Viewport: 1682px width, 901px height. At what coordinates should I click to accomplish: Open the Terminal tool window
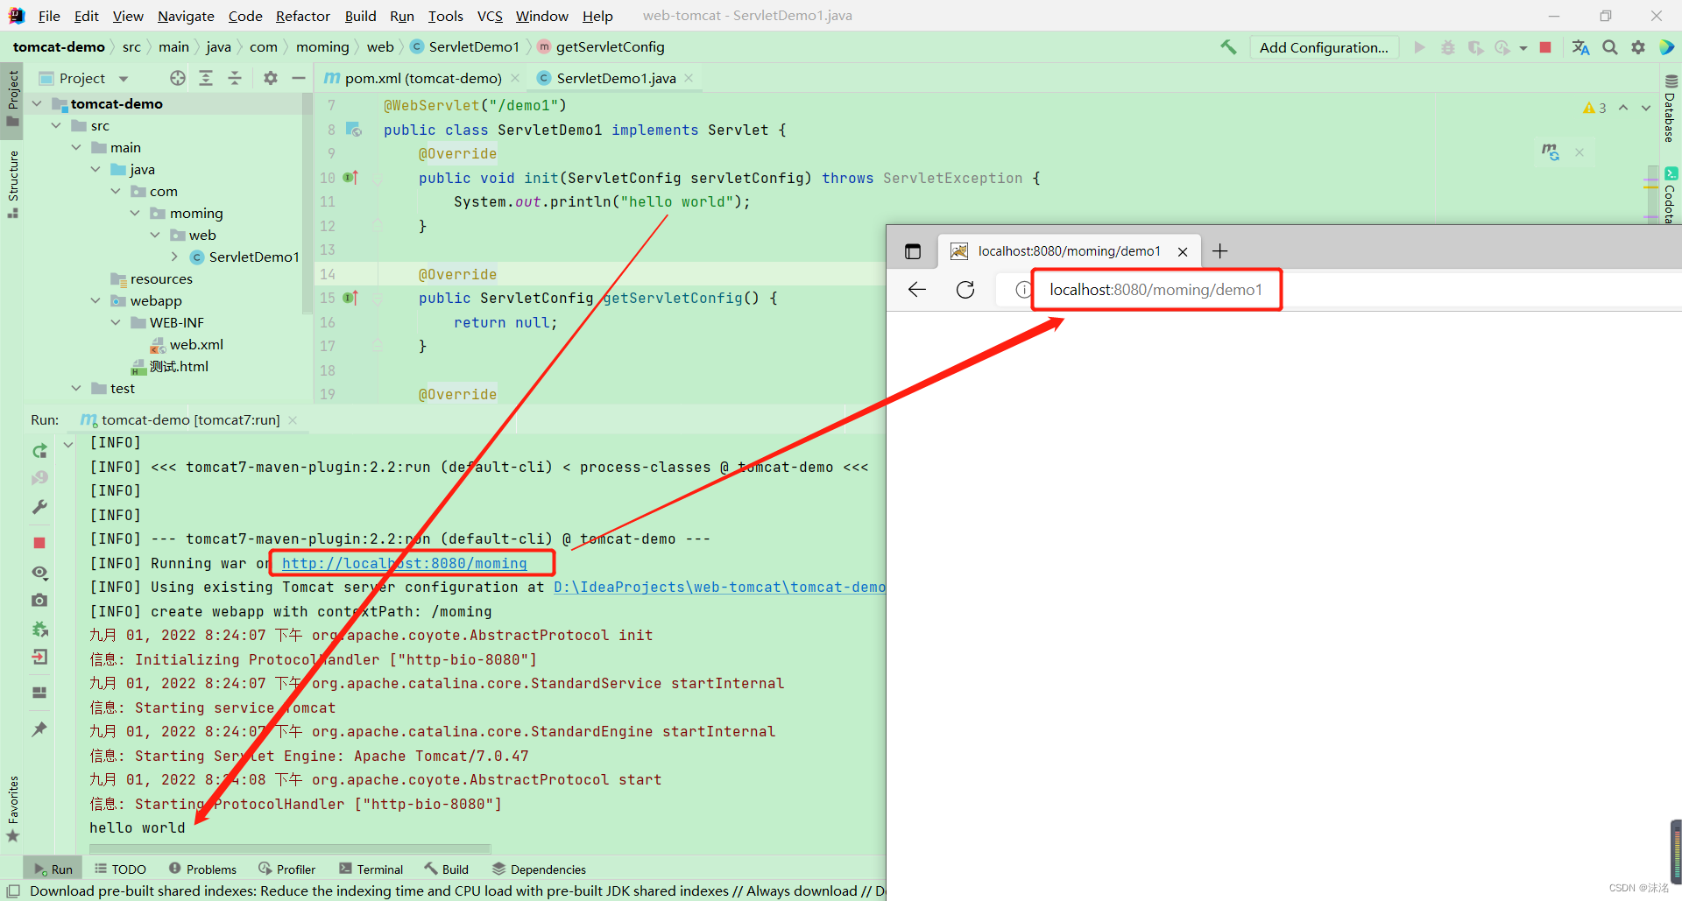371,869
